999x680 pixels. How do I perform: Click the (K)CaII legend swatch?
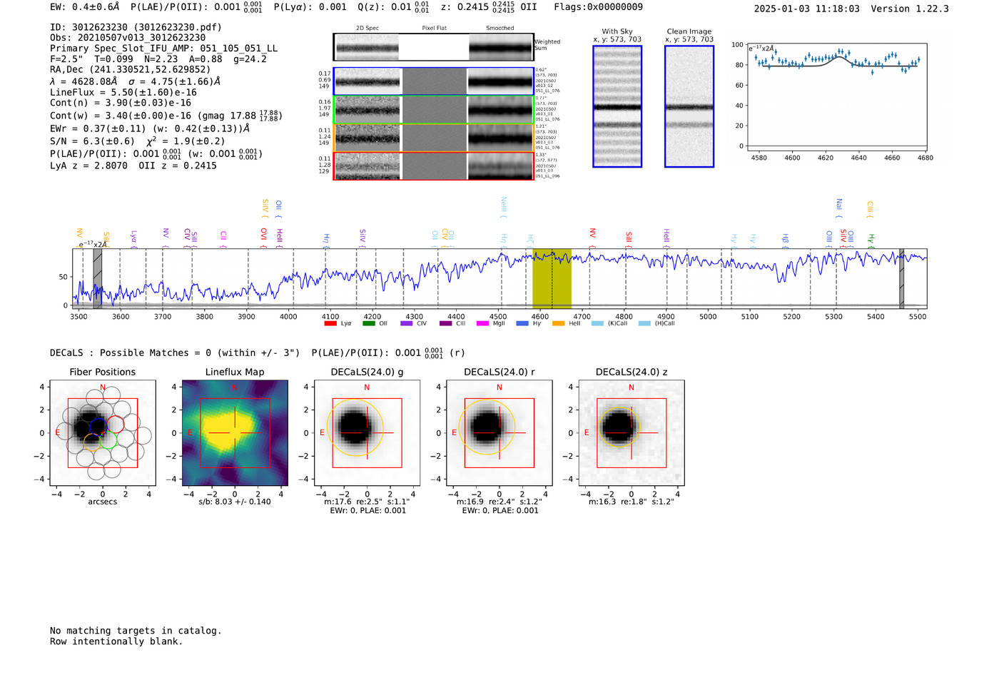[597, 324]
